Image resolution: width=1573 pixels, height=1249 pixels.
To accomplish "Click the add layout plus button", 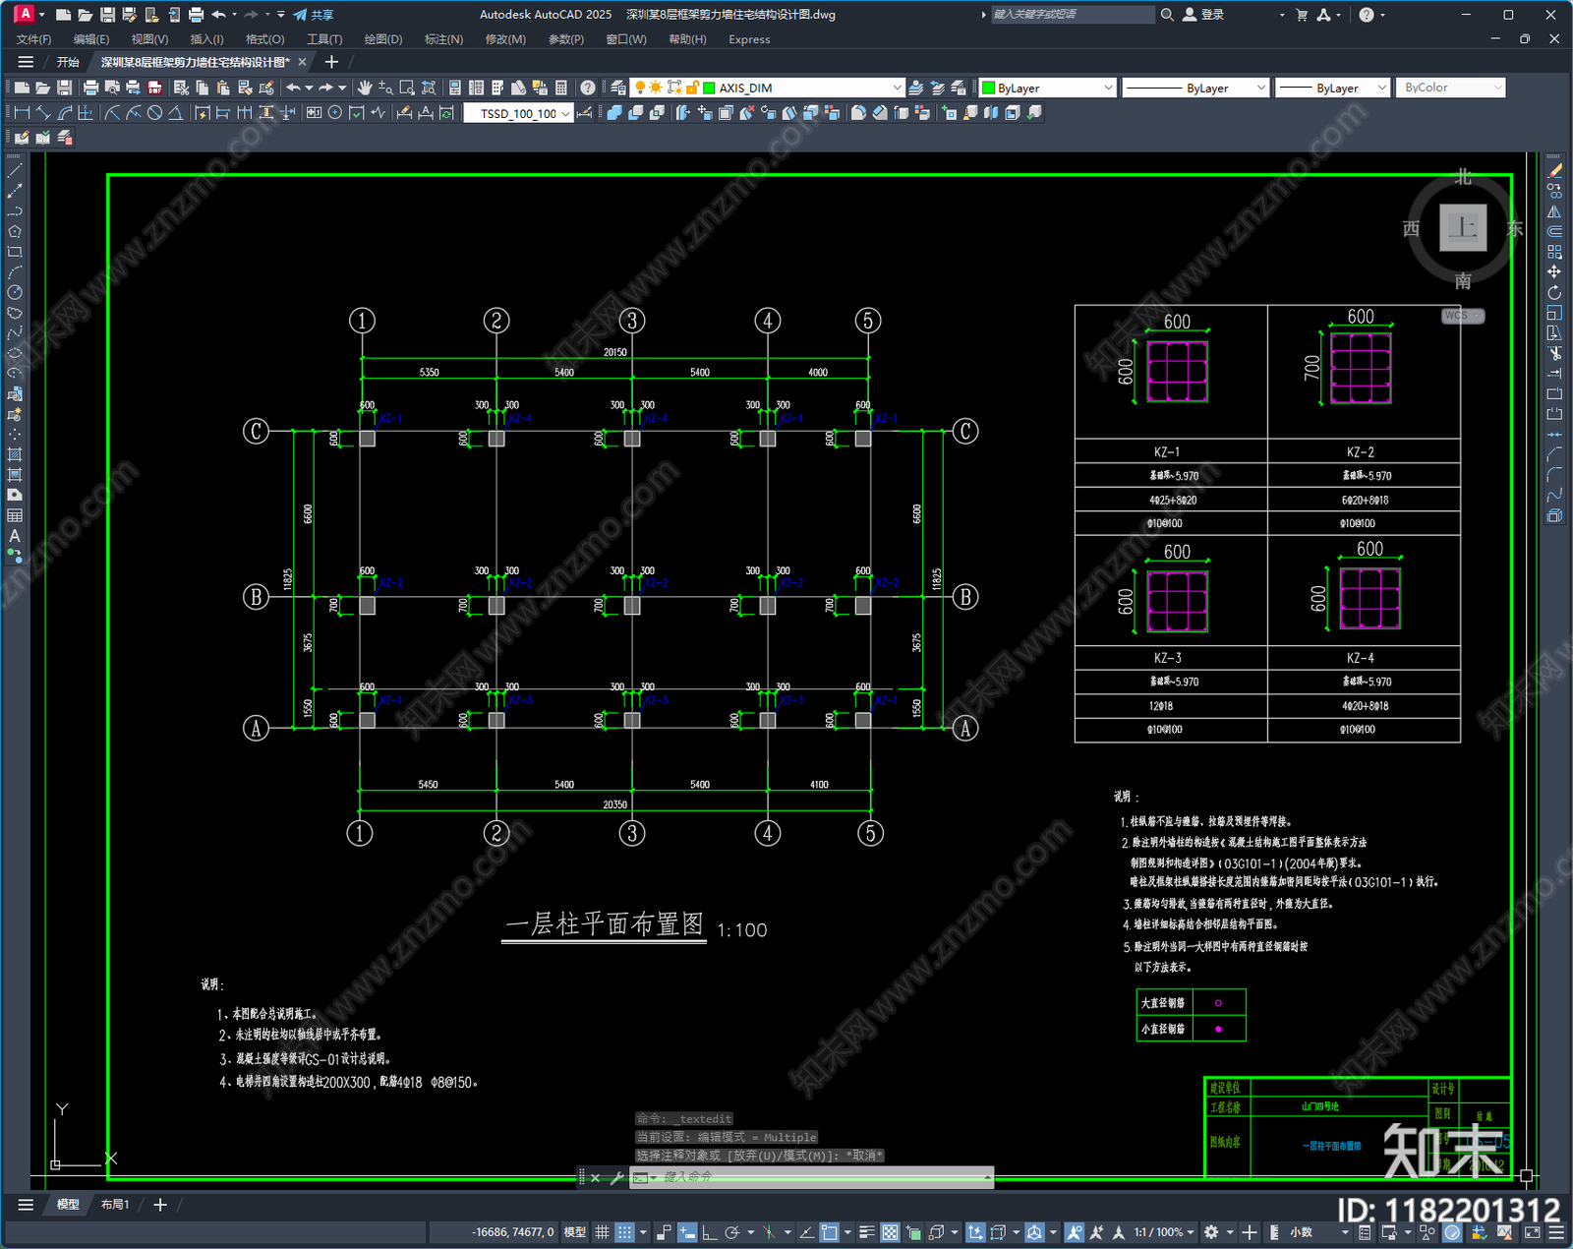I will coord(160,1205).
